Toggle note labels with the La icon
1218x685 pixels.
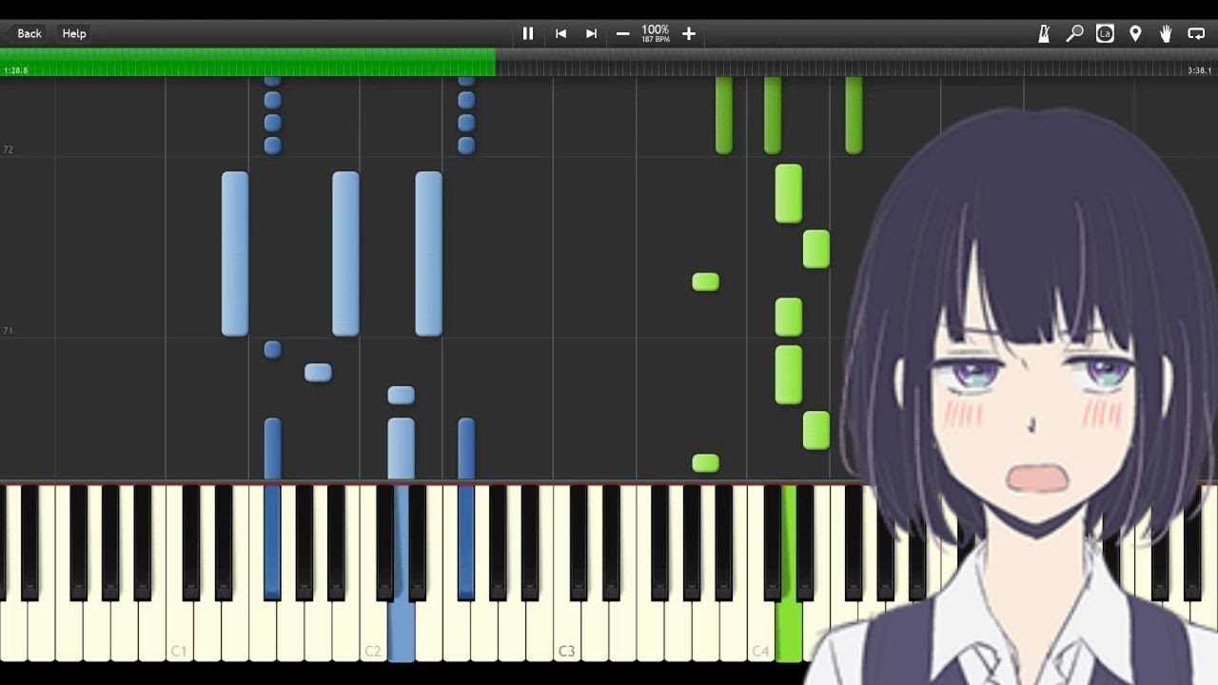(1105, 33)
